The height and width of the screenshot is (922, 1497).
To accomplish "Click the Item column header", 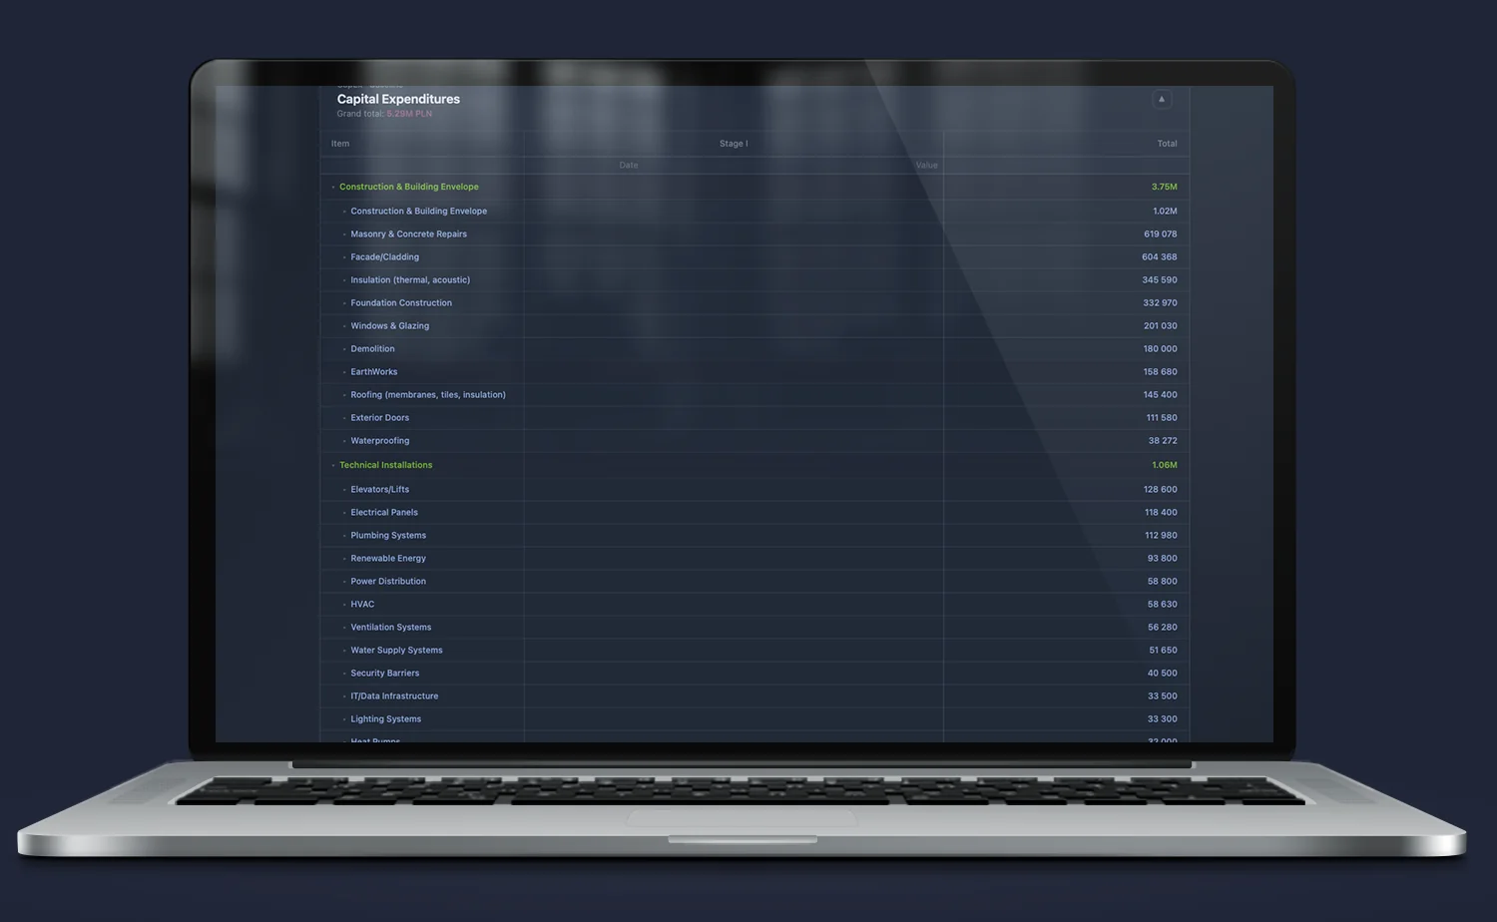I will tap(340, 144).
